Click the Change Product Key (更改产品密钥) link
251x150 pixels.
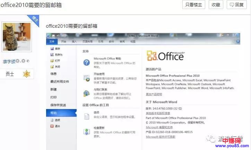(154, 94)
